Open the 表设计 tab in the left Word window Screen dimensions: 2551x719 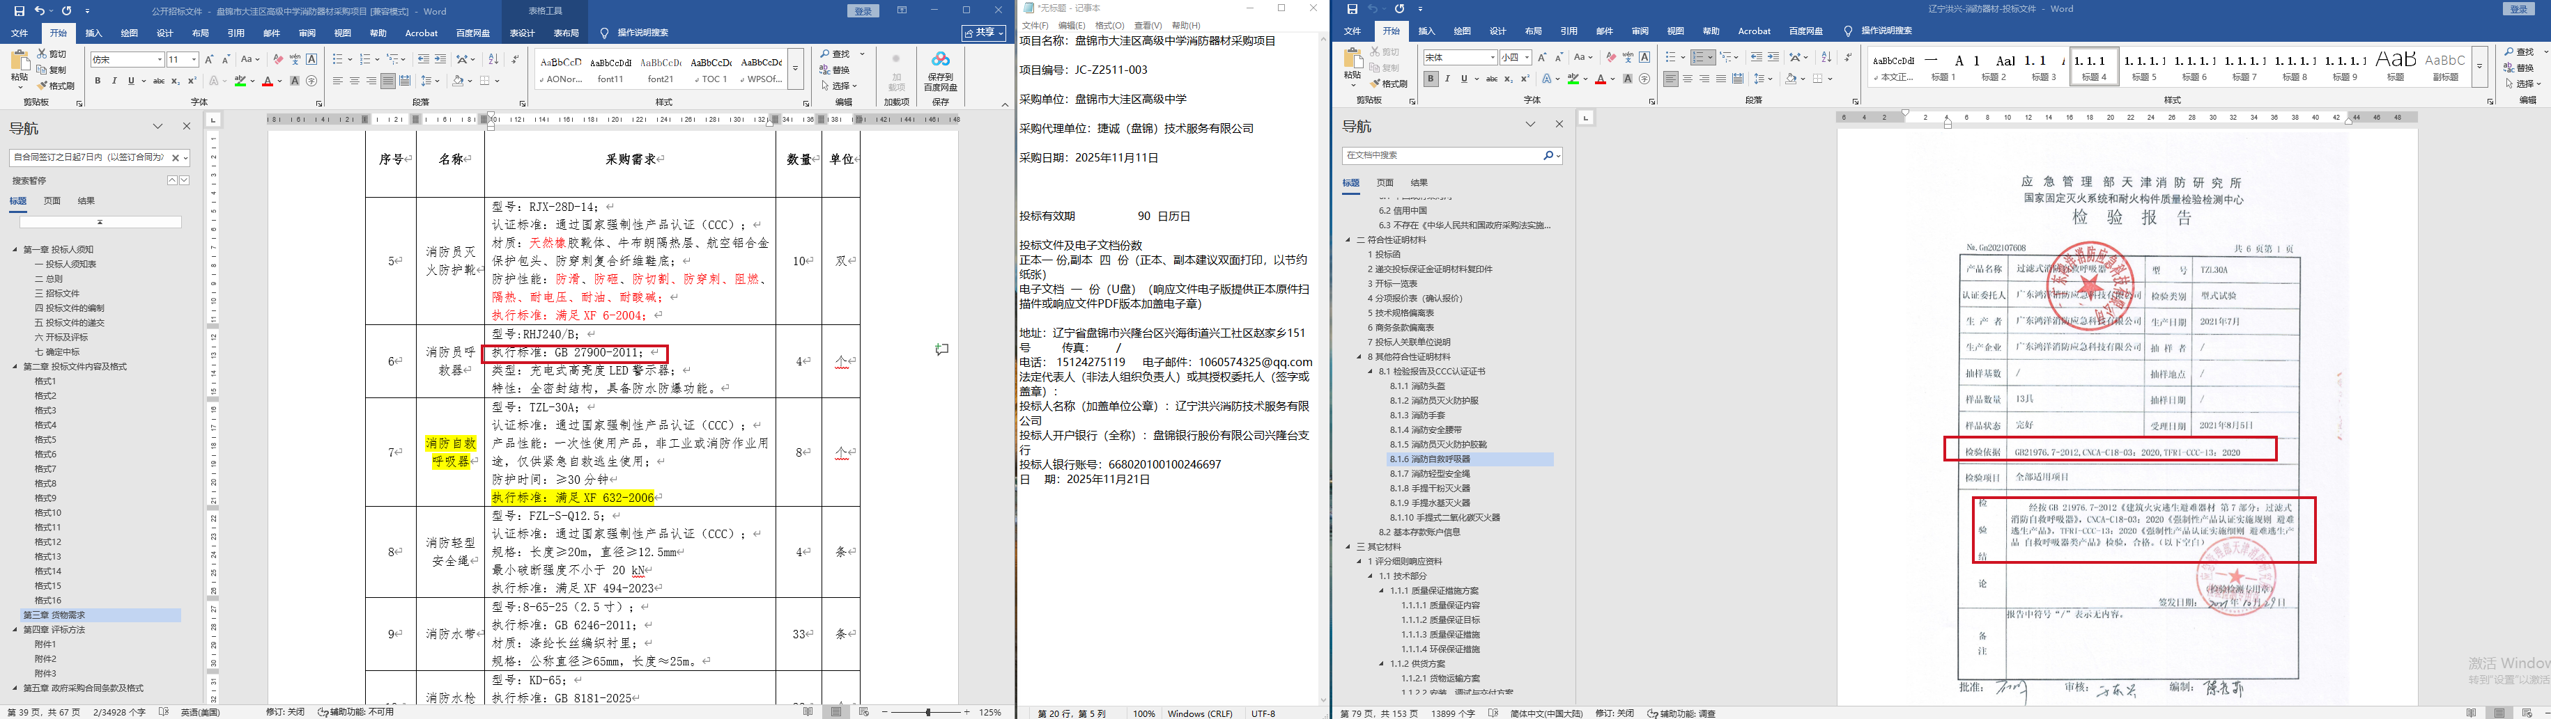[x=522, y=33]
